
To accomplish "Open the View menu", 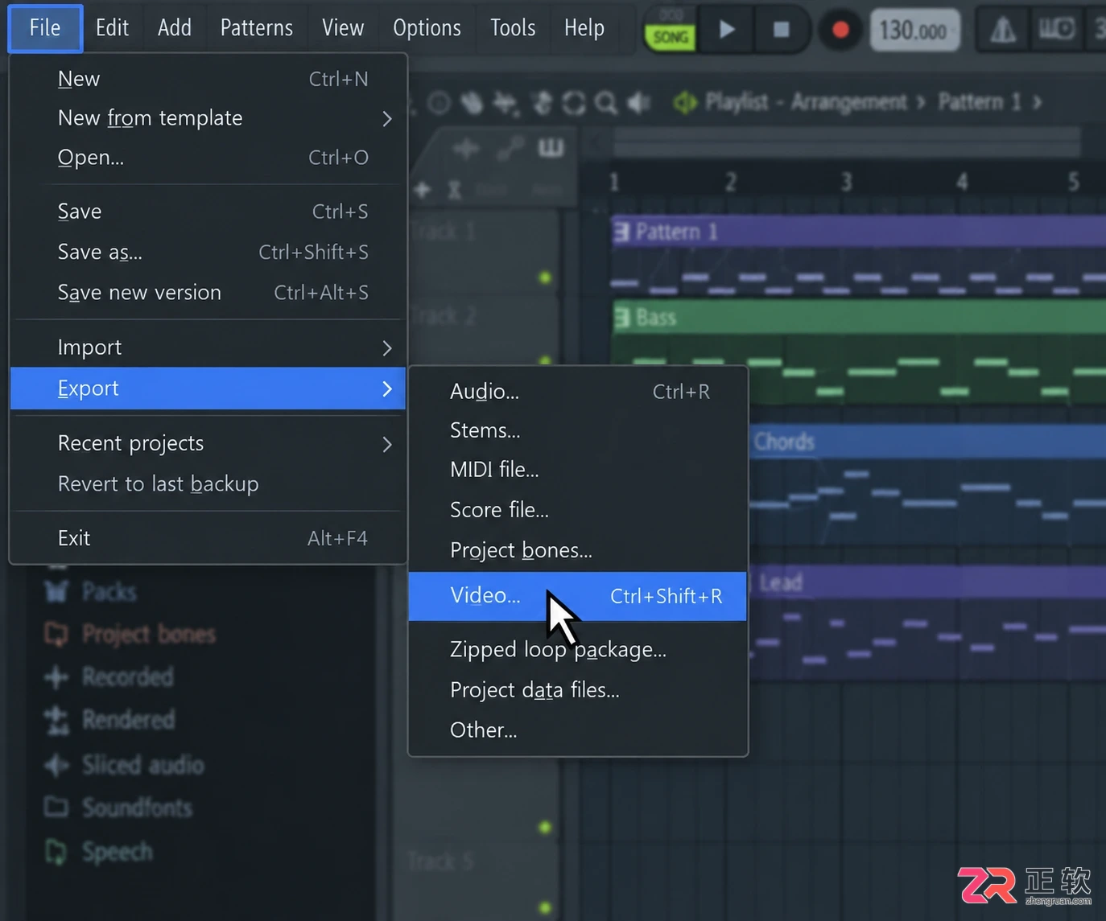I will tap(343, 28).
